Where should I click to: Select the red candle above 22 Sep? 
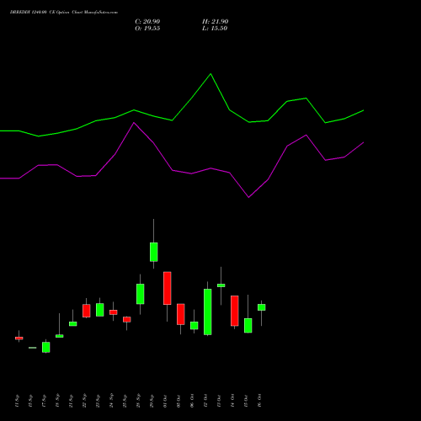(x=87, y=311)
